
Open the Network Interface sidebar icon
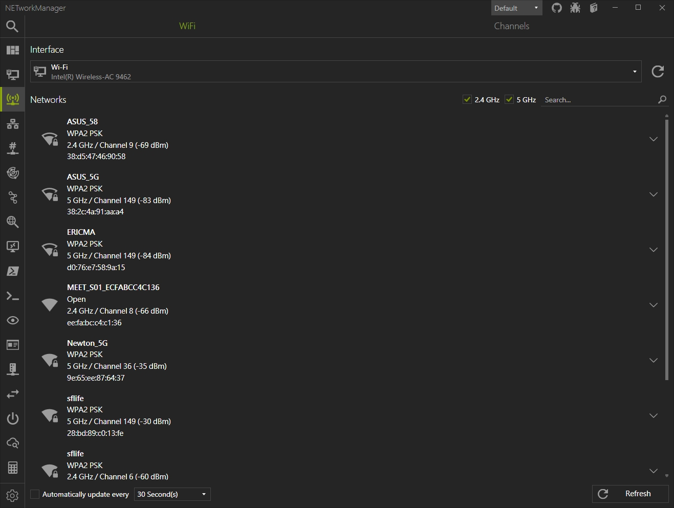click(12, 75)
